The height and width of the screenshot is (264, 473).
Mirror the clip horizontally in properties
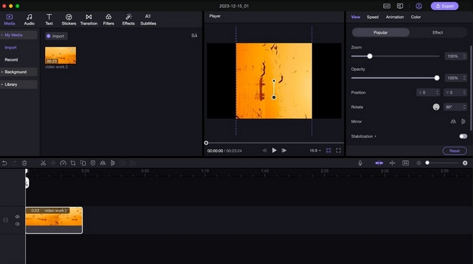tap(453, 122)
